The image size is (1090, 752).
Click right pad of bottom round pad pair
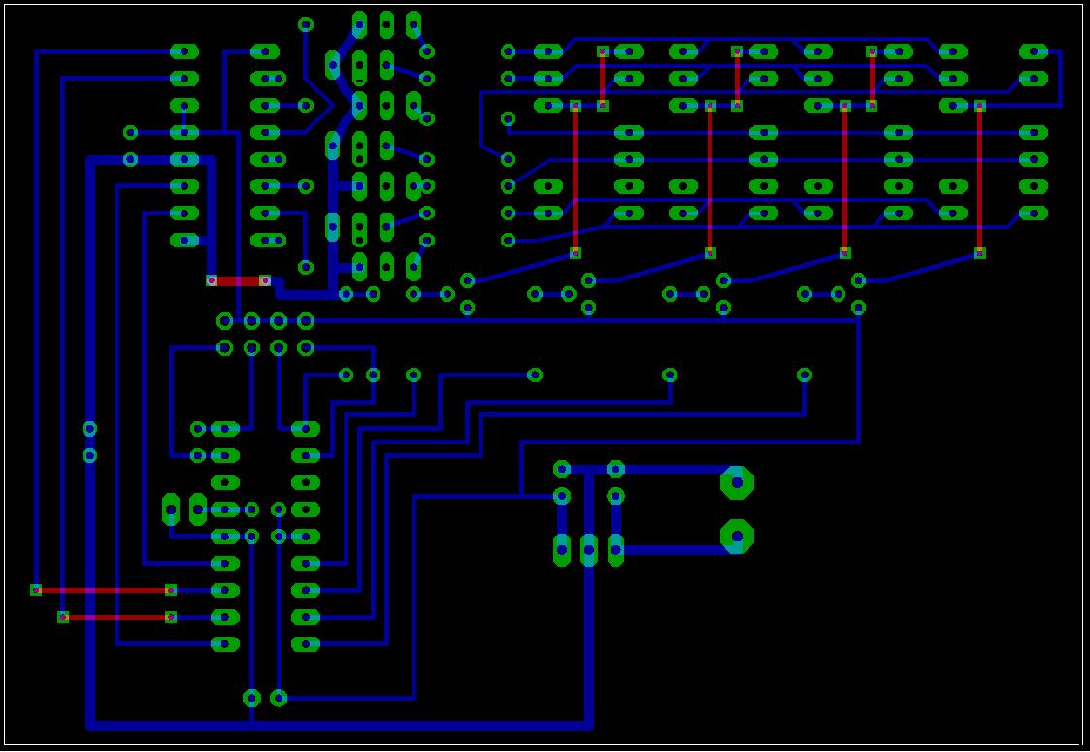coord(279,698)
